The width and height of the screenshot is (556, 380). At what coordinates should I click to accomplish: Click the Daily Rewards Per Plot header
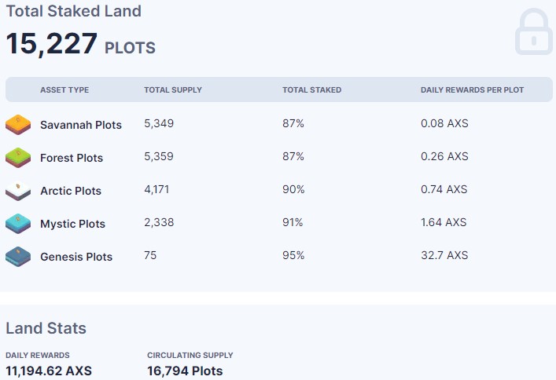point(472,90)
